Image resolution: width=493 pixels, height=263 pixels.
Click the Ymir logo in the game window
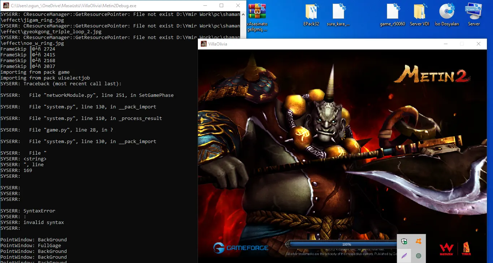coord(467,249)
